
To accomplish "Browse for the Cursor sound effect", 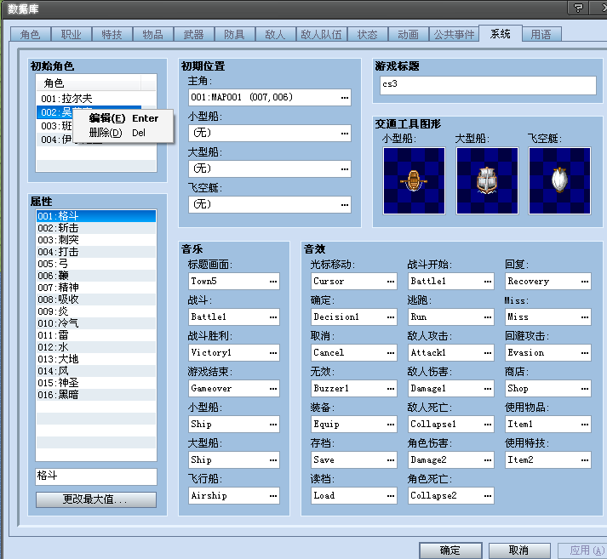I will click(x=391, y=282).
